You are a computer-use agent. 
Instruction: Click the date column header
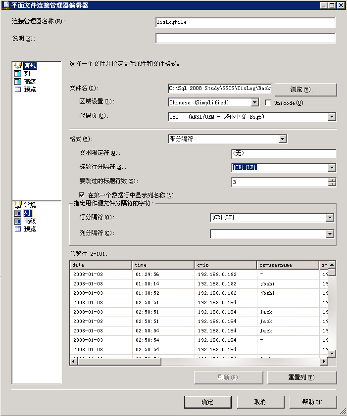click(x=101, y=265)
